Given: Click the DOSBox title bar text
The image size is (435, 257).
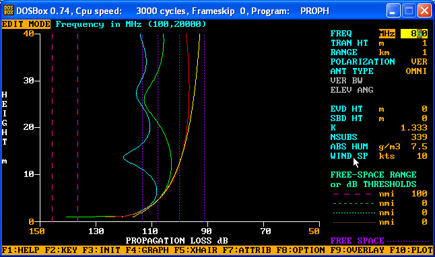Looking at the screenshot, I should 172,11.
